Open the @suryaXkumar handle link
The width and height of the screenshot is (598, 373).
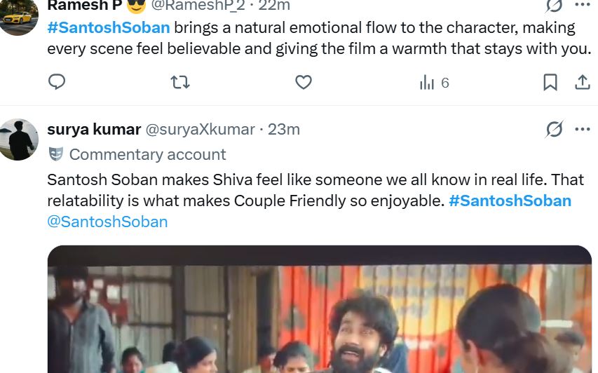(200, 129)
